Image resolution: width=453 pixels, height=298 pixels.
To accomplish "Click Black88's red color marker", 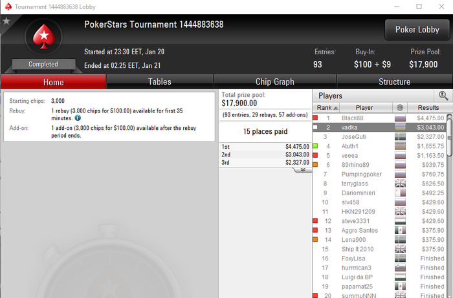I will 315,118.
